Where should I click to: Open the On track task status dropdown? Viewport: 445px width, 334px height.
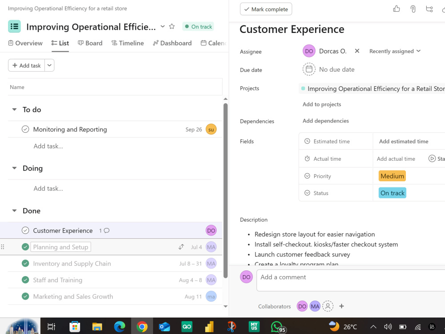[392, 193]
